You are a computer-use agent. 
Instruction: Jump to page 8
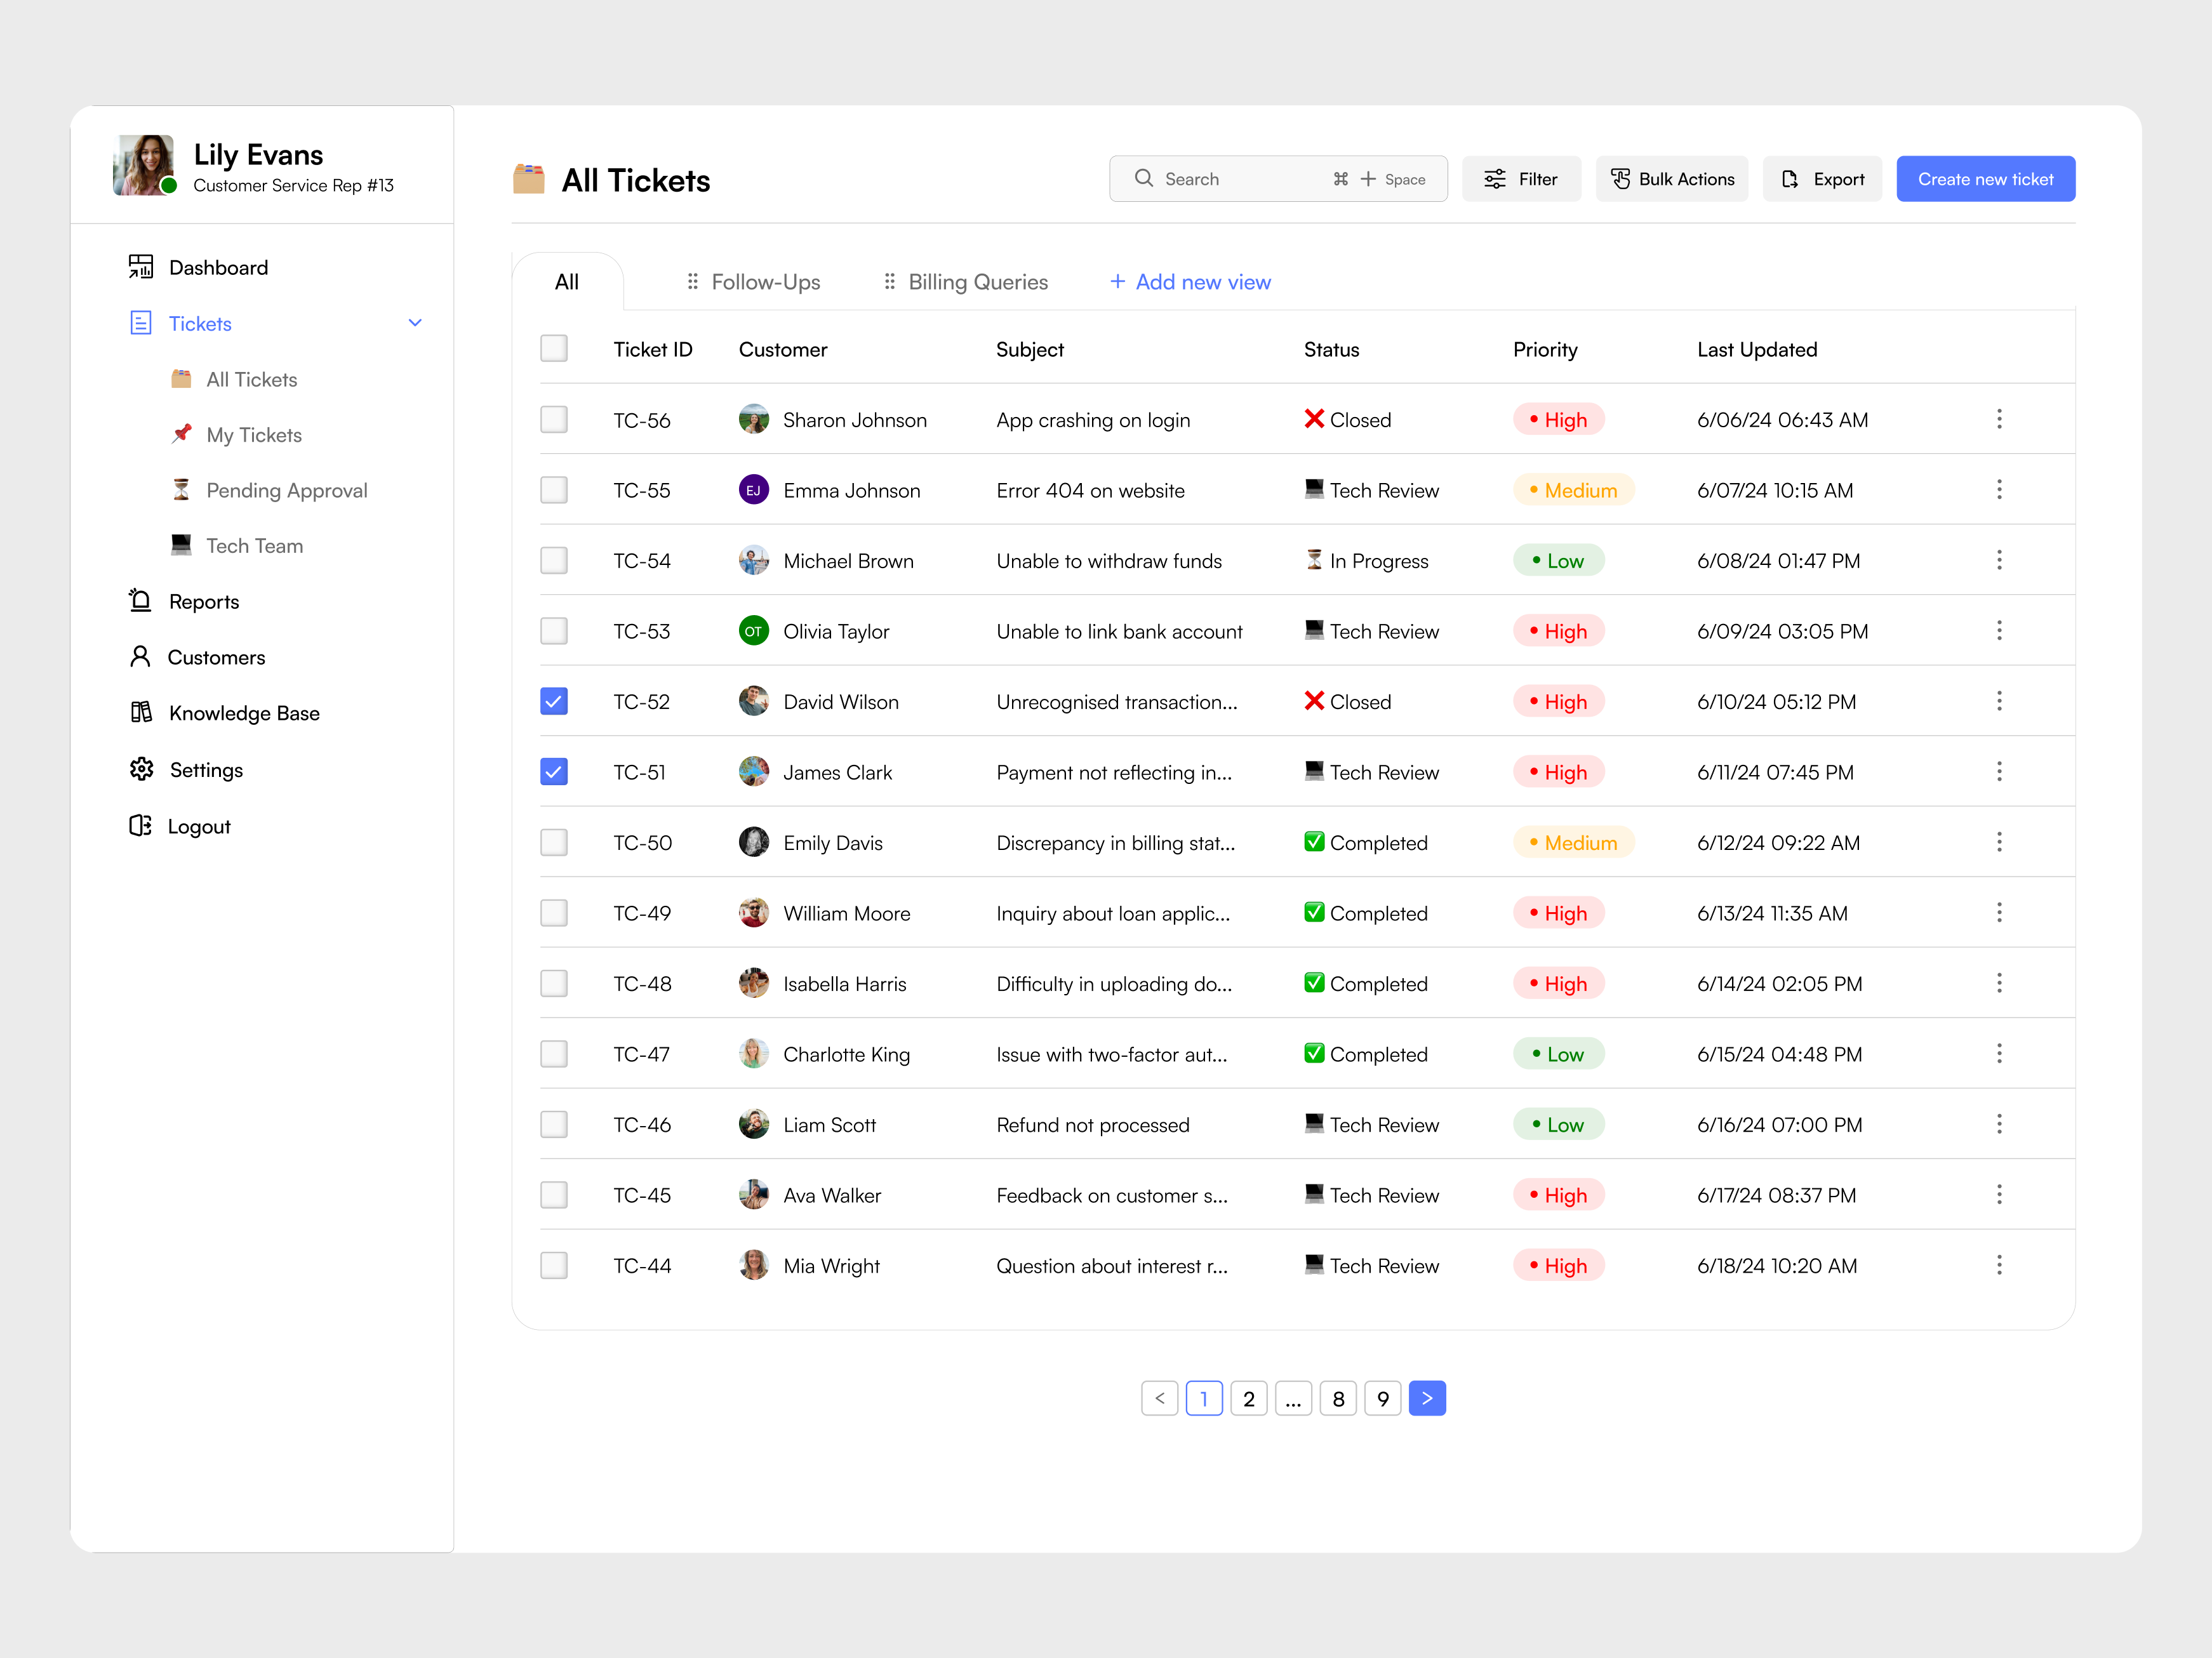pyautogui.click(x=1338, y=1398)
